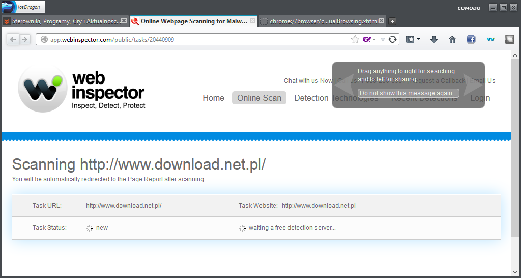This screenshot has height=278, width=521.
Task: Click the Yahoo search engine icon
Action: point(366,39)
